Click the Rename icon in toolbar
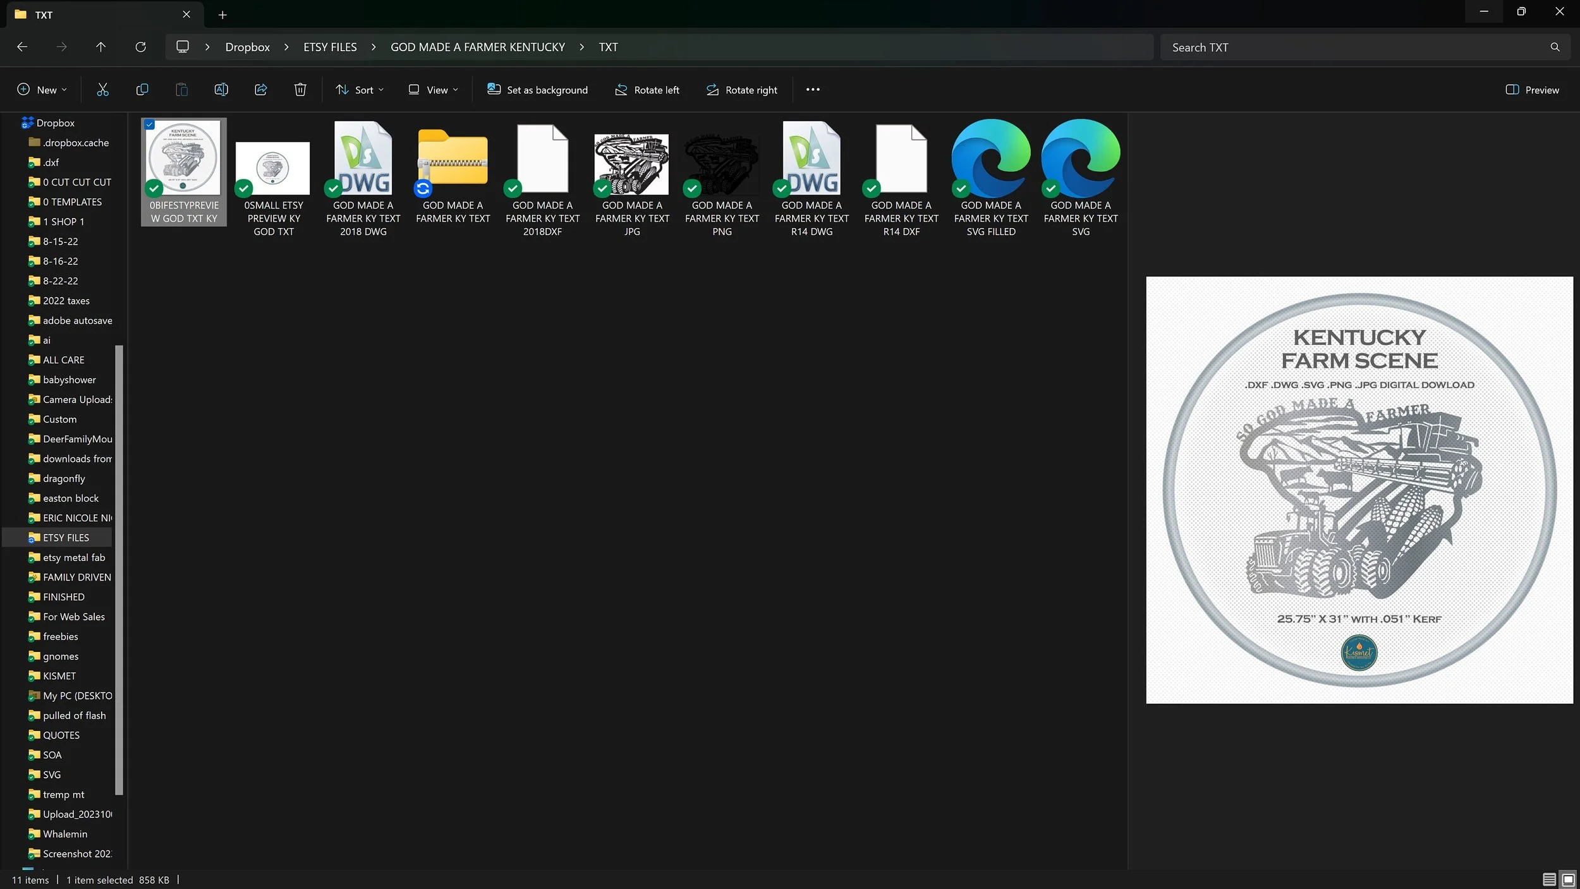The height and width of the screenshot is (889, 1580). [x=221, y=90]
